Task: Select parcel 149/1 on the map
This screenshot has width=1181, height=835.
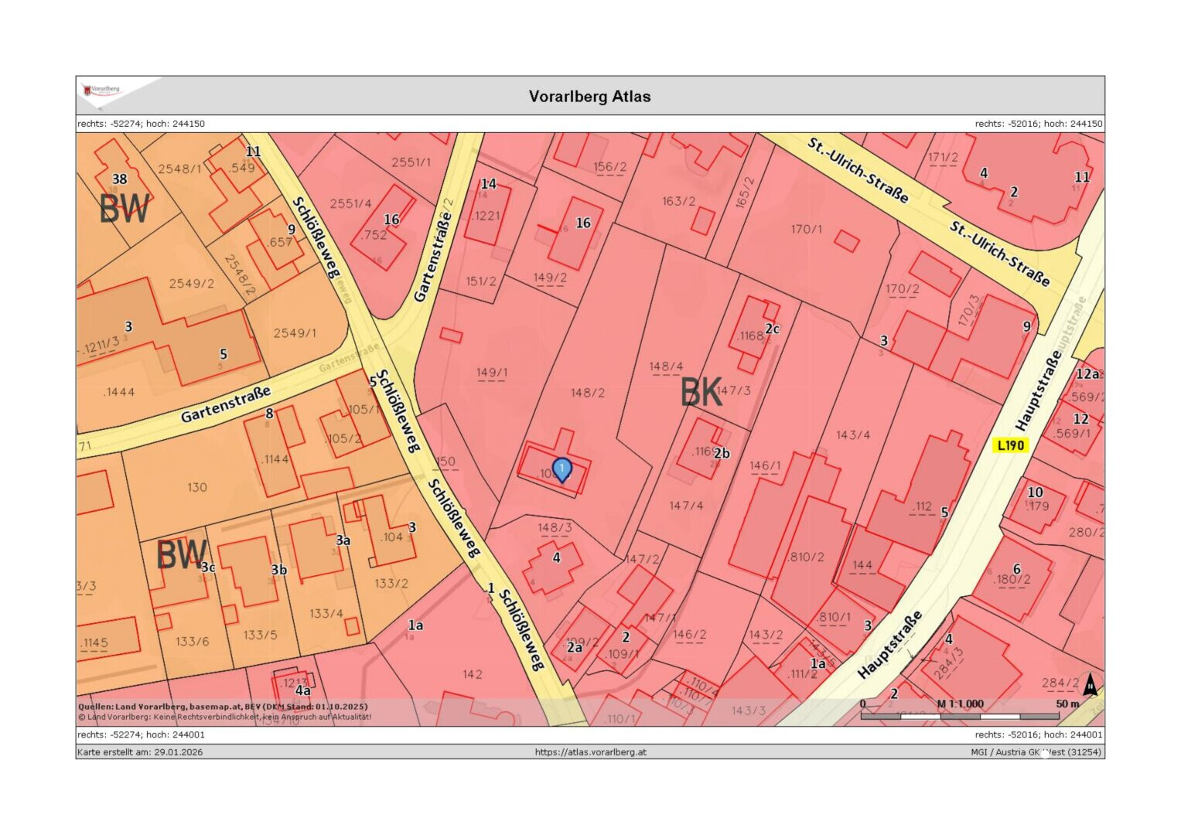Action: (492, 373)
